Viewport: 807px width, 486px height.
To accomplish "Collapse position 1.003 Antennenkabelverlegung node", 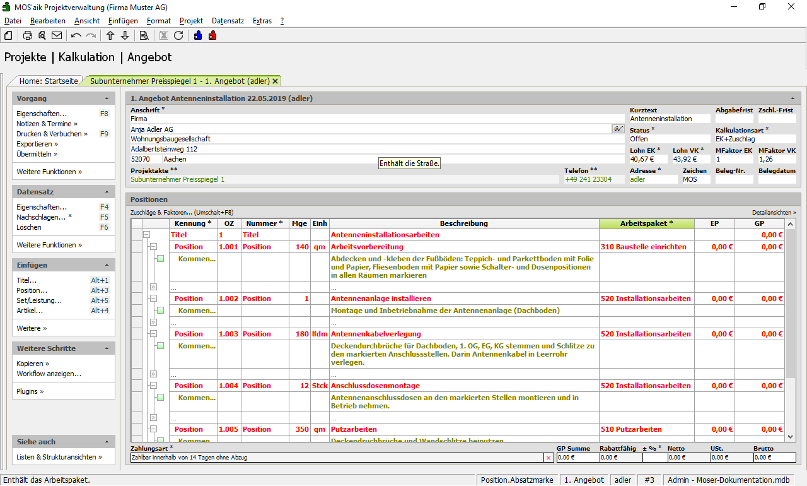I will pos(153,334).
